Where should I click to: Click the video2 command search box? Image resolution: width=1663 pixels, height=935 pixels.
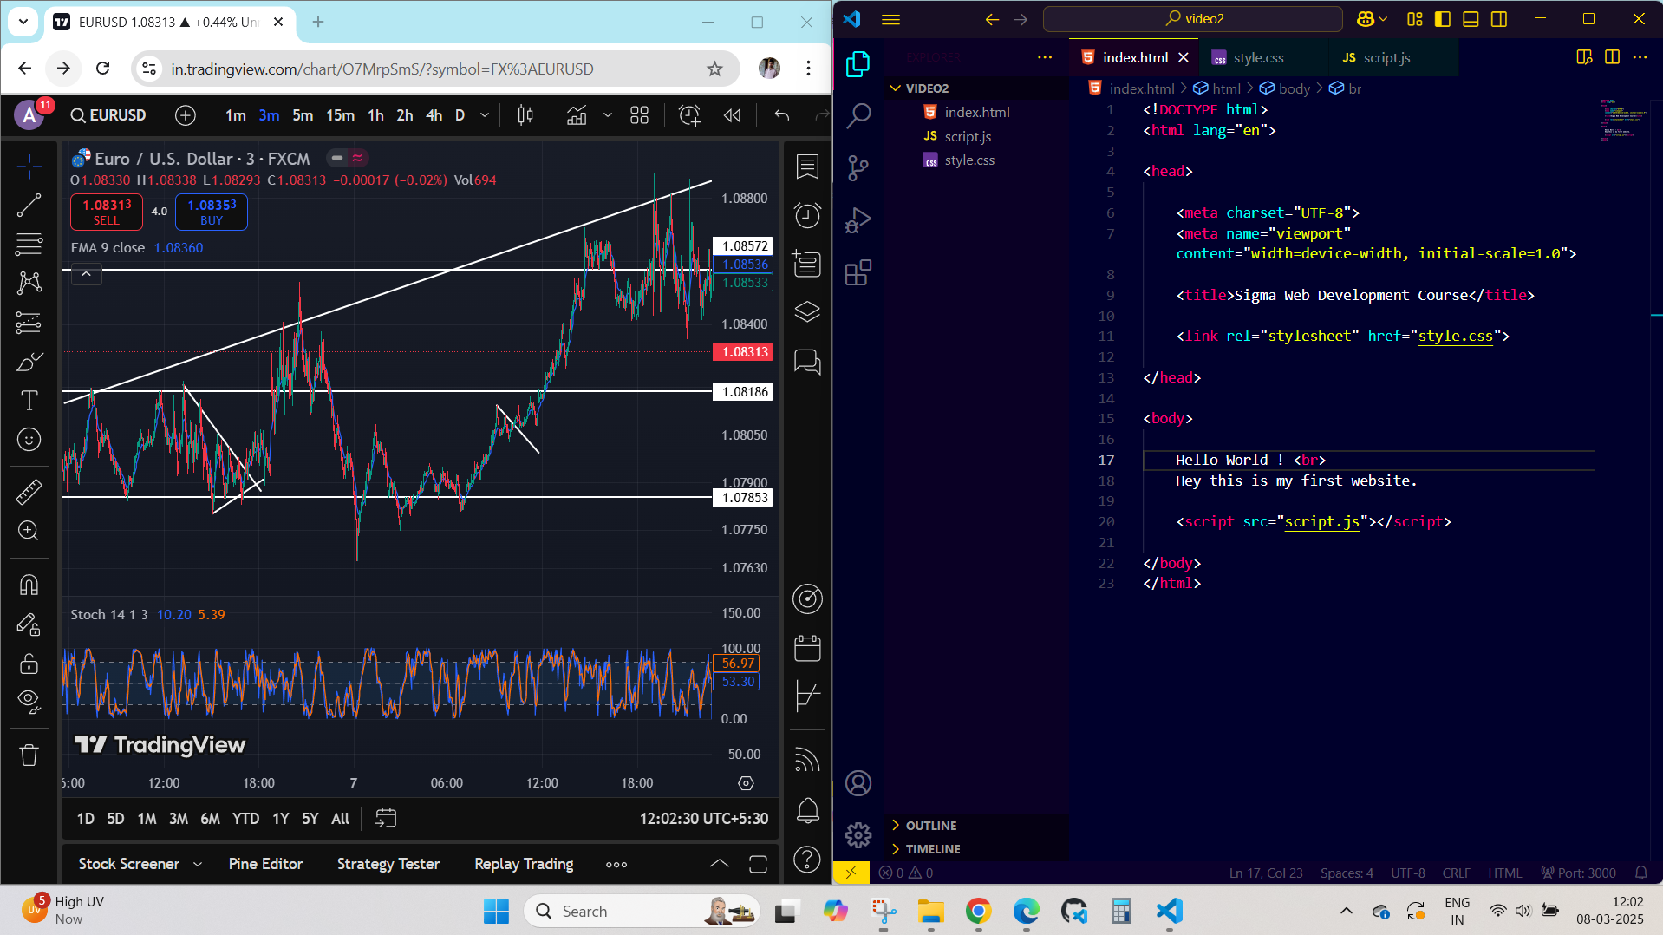click(1193, 19)
